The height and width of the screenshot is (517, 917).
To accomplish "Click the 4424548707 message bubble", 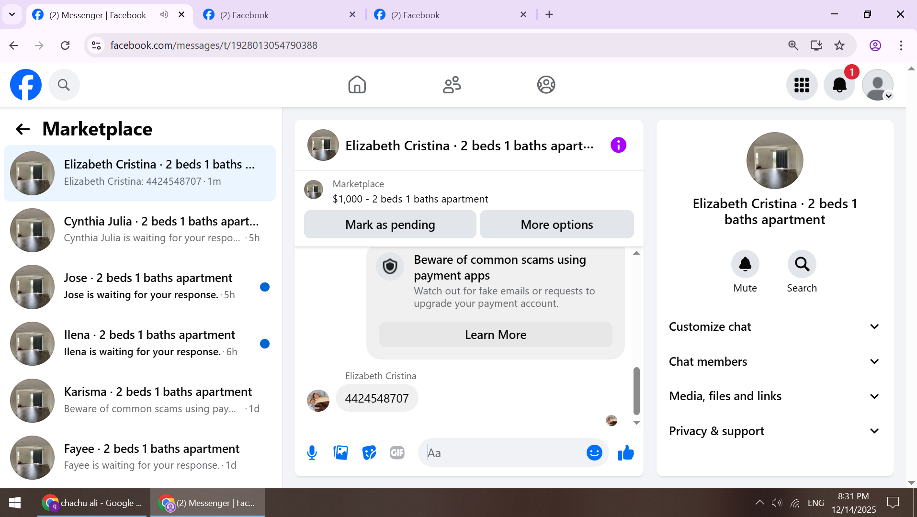I will [x=377, y=398].
